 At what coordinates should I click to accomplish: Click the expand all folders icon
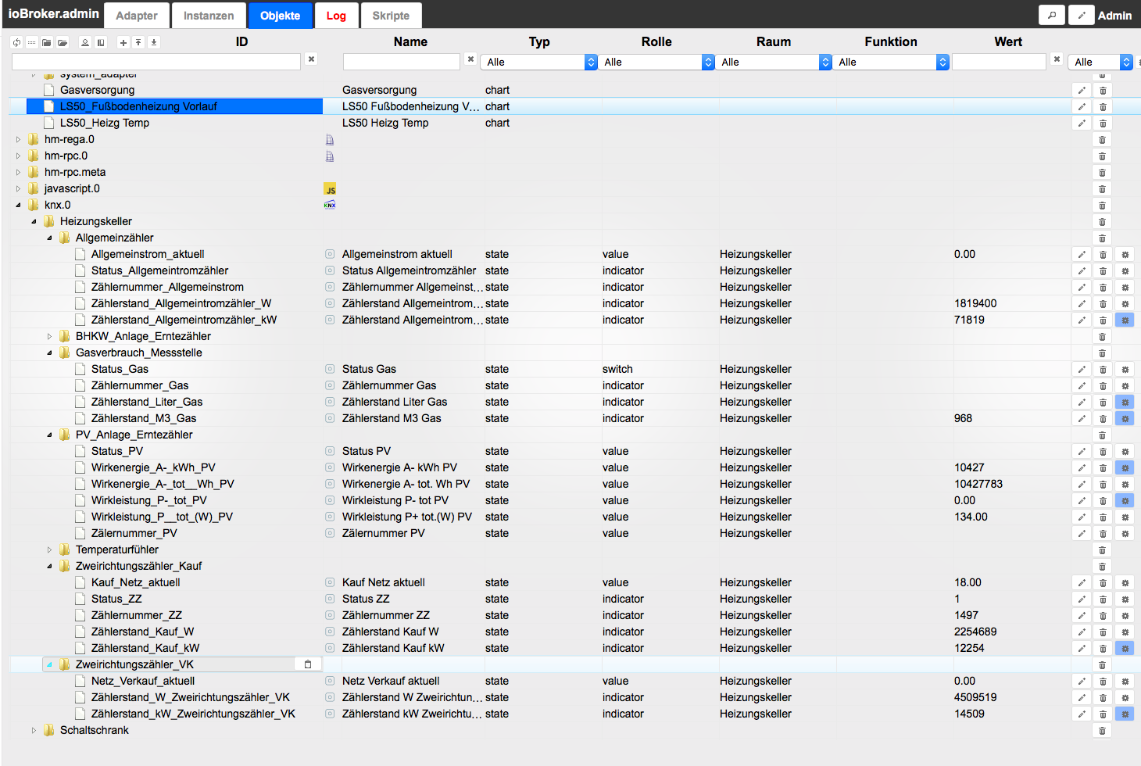(63, 42)
